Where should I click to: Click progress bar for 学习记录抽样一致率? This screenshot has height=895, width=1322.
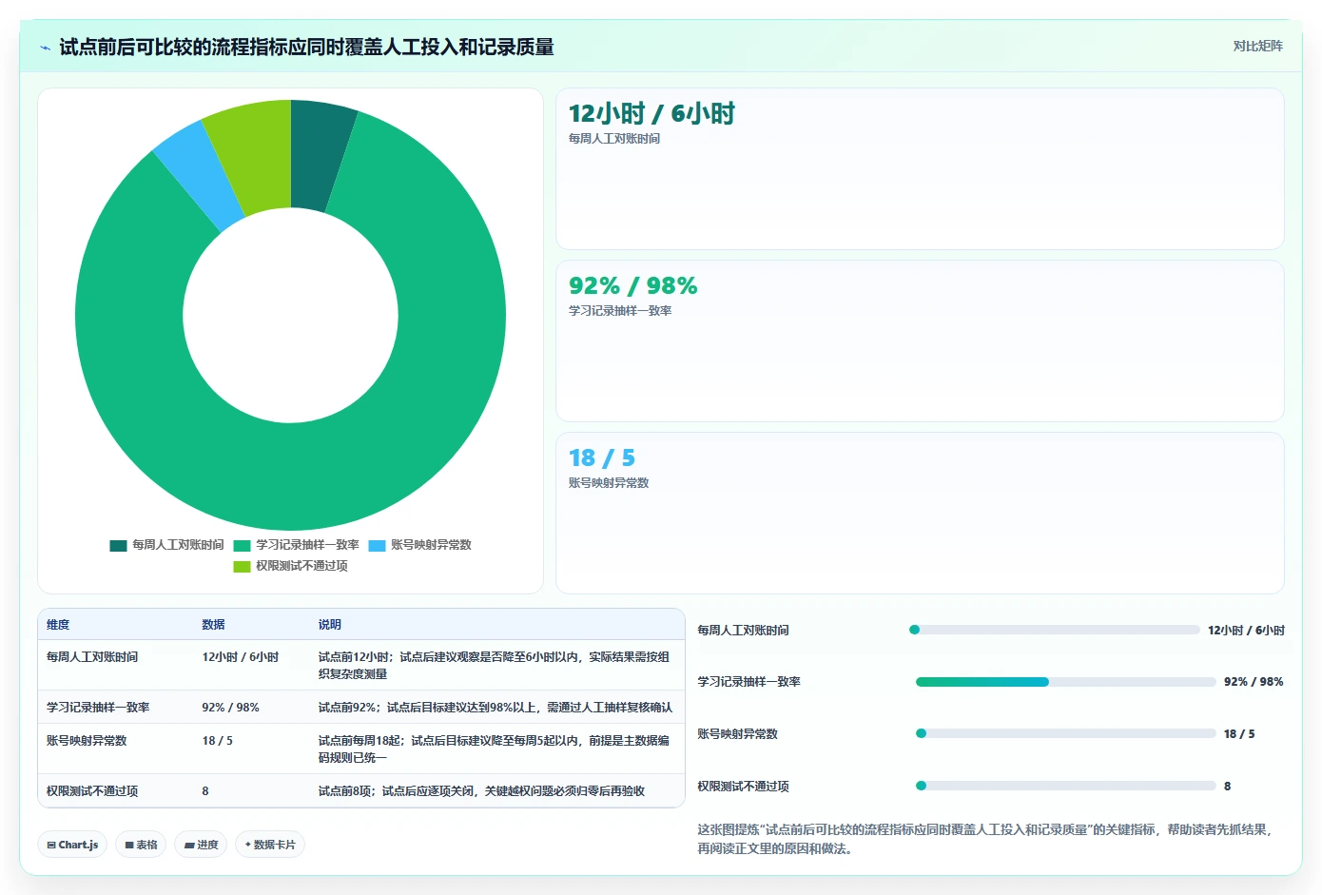tap(1065, 682)
